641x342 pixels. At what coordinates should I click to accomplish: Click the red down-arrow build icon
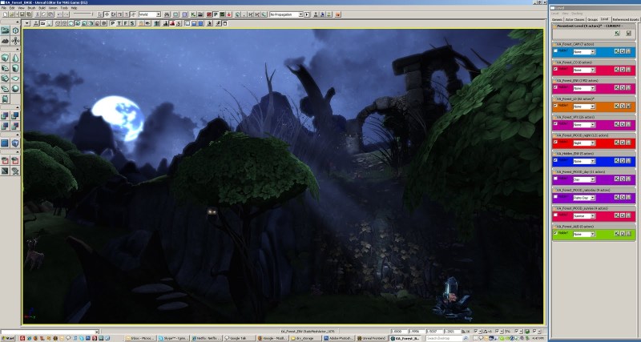(229, 14)
